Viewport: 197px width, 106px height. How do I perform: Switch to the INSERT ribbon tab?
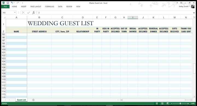point(24,7)
